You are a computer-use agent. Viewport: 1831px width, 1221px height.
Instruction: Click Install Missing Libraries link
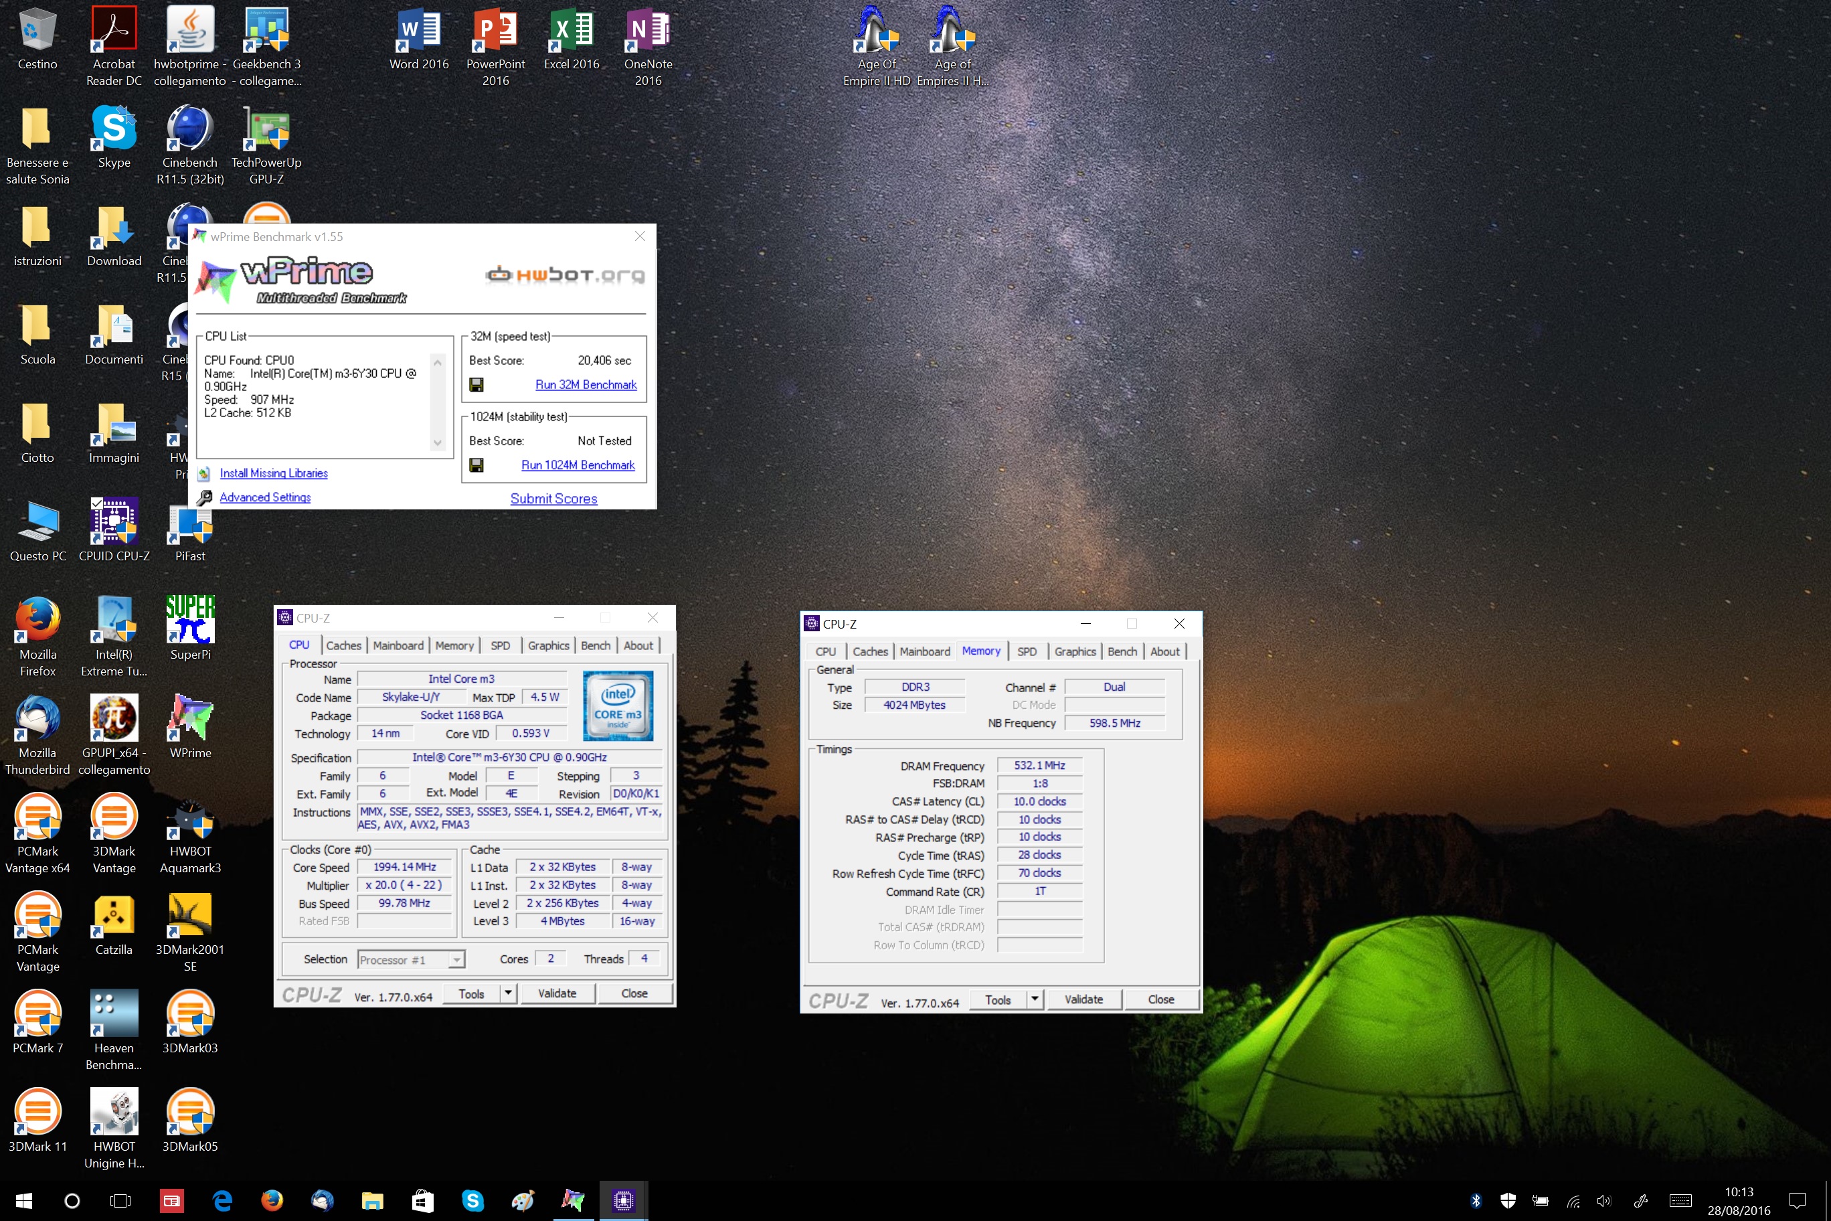[273, 473]
